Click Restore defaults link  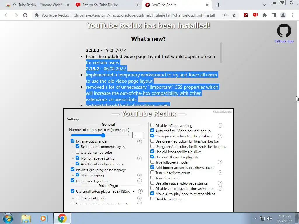pos(222,112)
